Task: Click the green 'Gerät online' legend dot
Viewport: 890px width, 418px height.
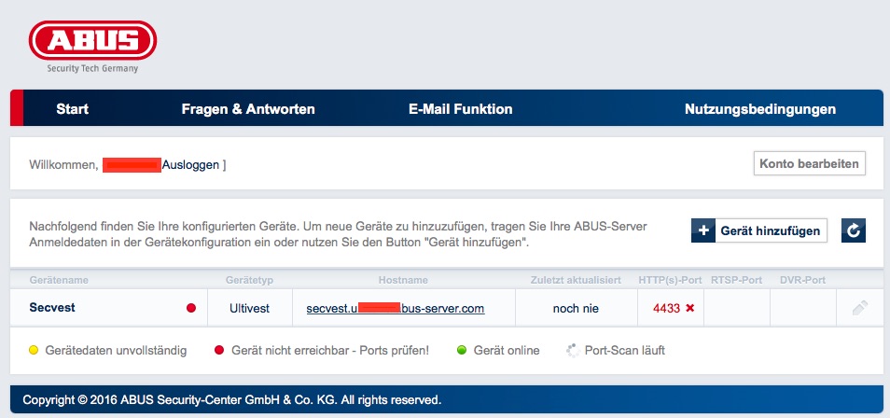Action: 461,351
